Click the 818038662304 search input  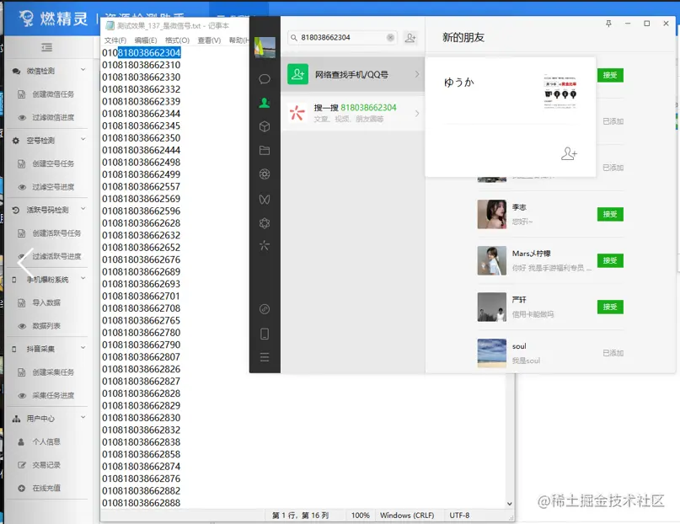pyautogui.click(x=343, y=38)
